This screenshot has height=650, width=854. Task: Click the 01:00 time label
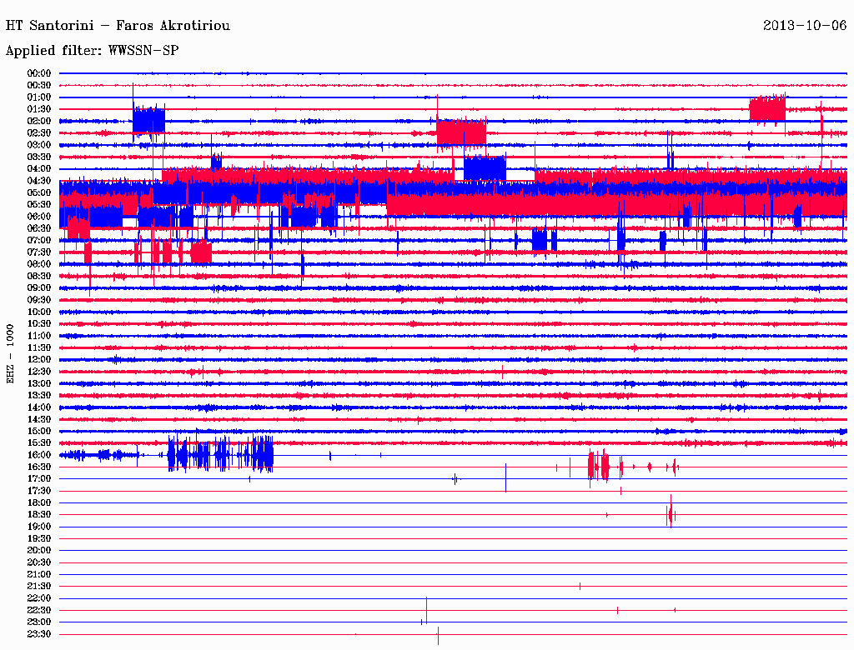[x=39, y=97]
